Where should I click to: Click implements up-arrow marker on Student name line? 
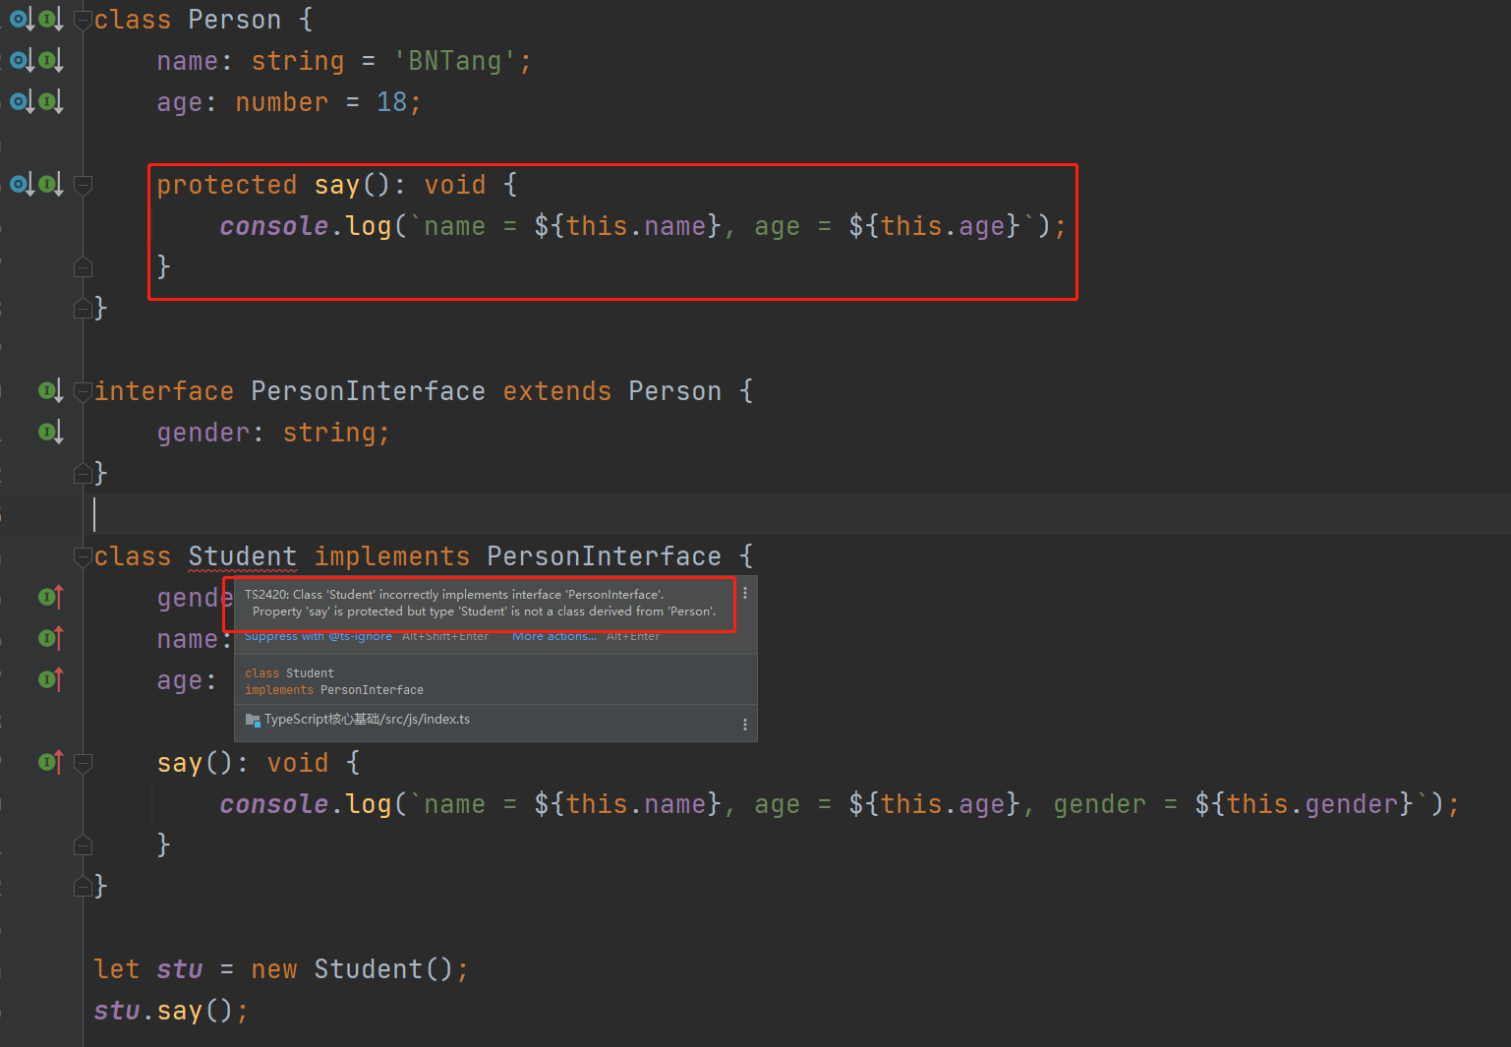tap(51, 638)
